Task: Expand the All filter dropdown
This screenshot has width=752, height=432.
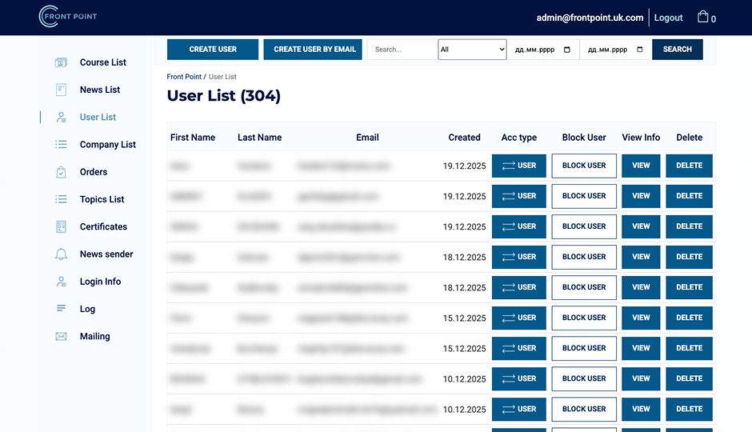Action: [x=472, y=50]
